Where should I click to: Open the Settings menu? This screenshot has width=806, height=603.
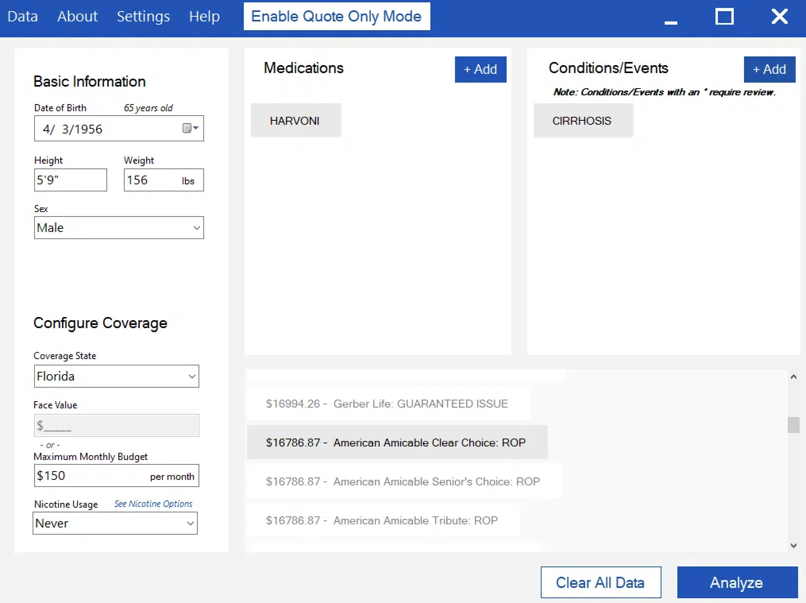143,17
